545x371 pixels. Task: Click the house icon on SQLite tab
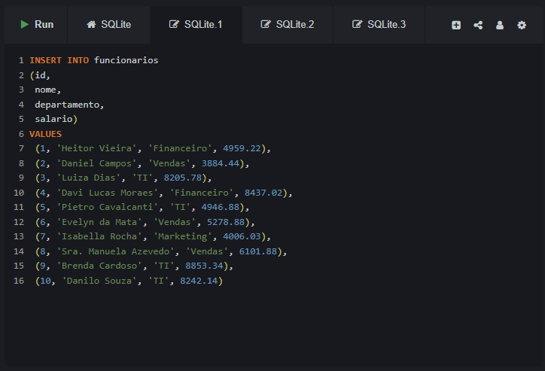tap(91, 24)
